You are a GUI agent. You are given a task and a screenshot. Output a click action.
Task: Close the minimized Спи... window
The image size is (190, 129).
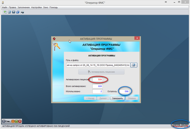point(20,121)
